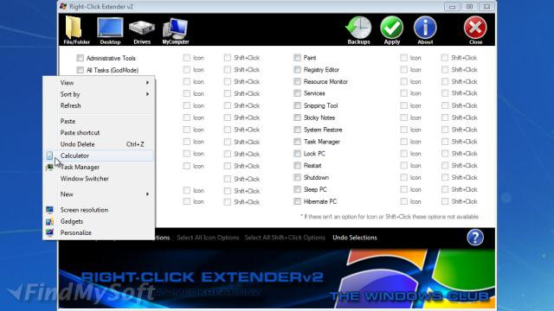Launch Calculator from the context menu

tap(99, 155)
